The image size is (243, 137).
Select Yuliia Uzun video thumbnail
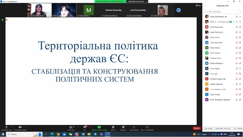[64, 10]
